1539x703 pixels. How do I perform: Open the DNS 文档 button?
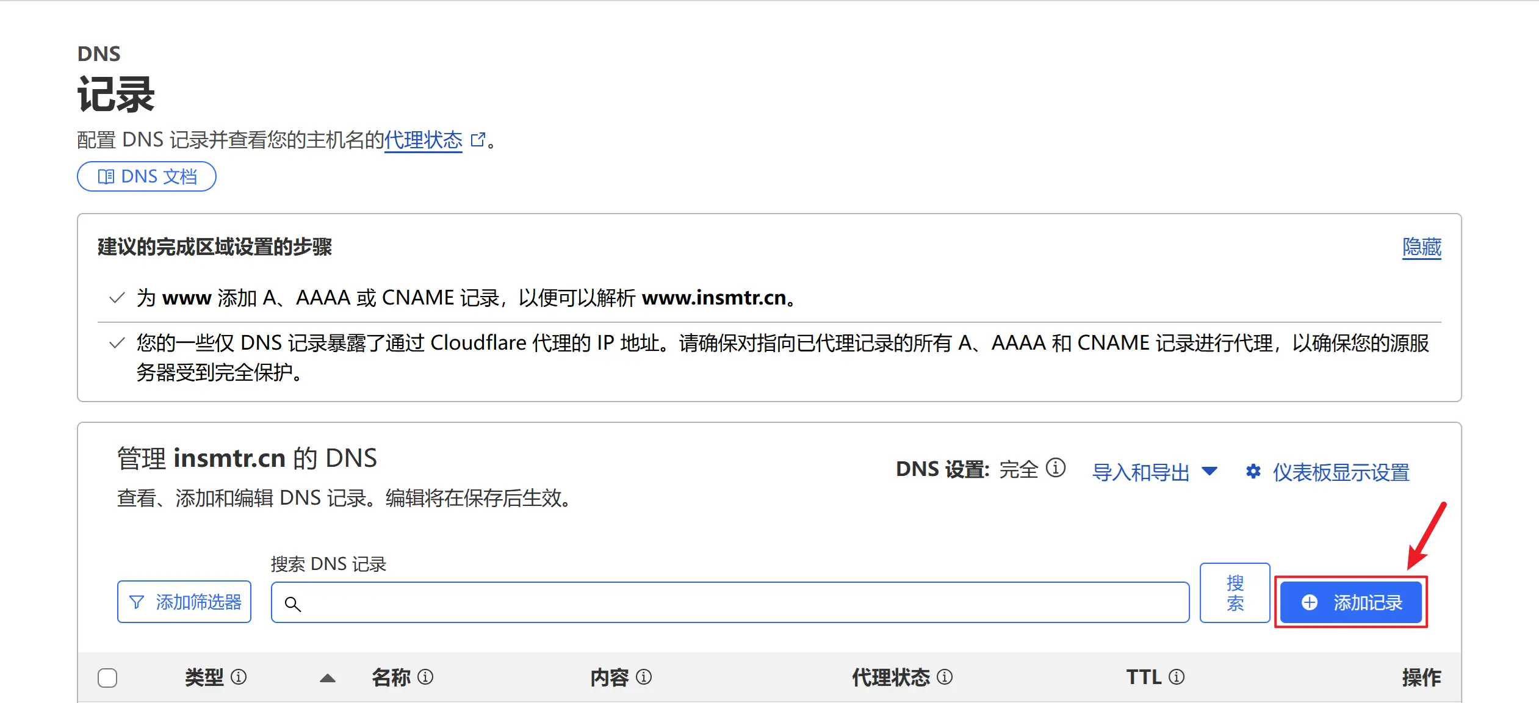[x=146, y=176]
